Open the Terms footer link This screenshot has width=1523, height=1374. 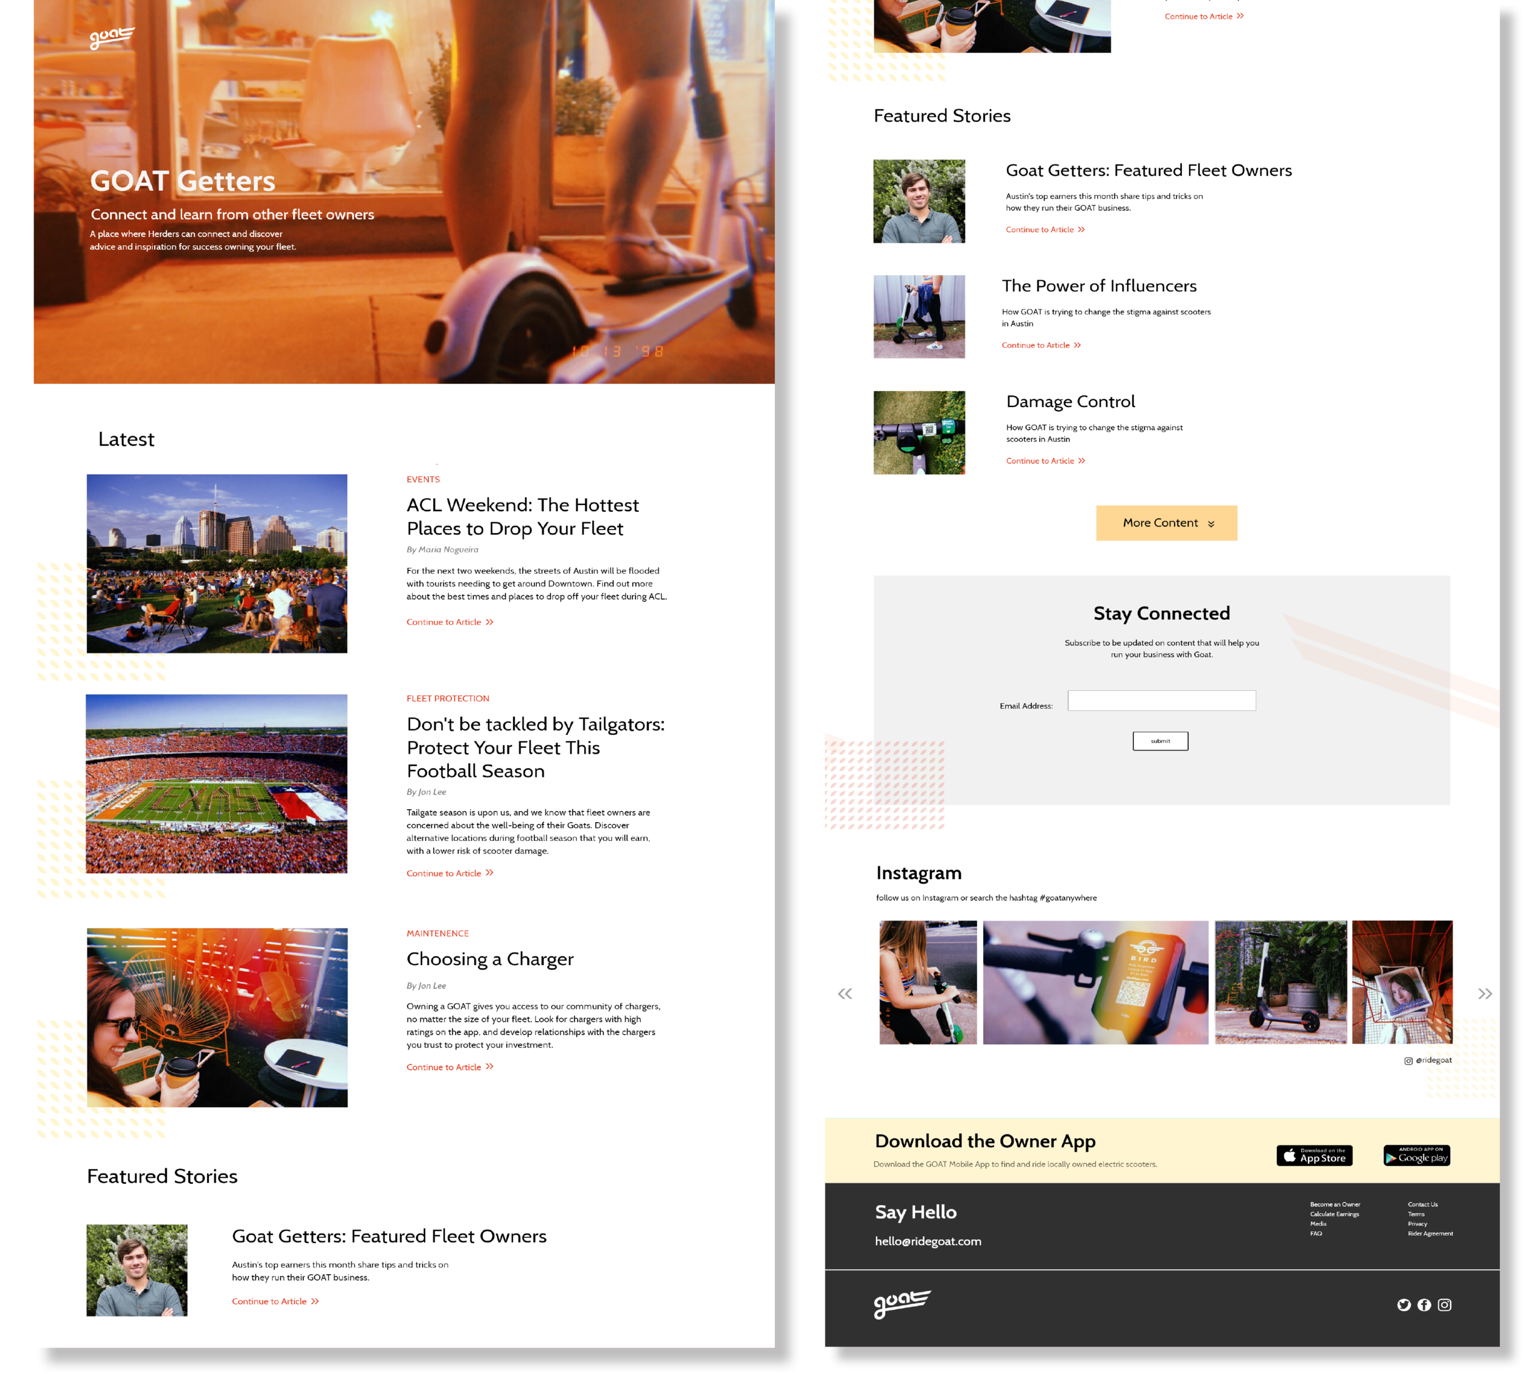(1416, 1214)
